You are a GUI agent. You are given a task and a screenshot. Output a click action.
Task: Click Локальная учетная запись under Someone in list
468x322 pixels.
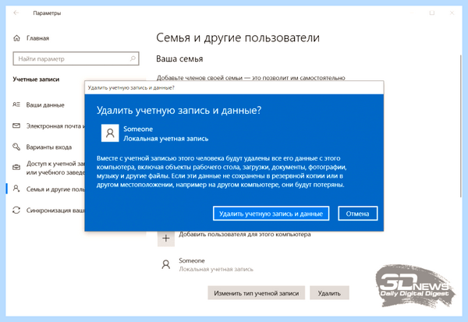(x=216, y=269)
